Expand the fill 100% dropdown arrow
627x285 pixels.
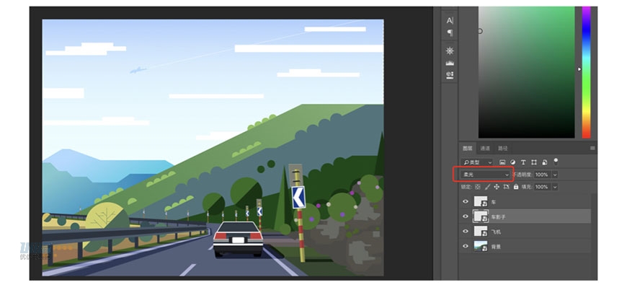[555, 187]
